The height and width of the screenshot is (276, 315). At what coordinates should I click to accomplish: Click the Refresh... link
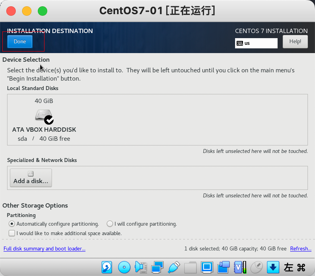click(x=301, y=248)
